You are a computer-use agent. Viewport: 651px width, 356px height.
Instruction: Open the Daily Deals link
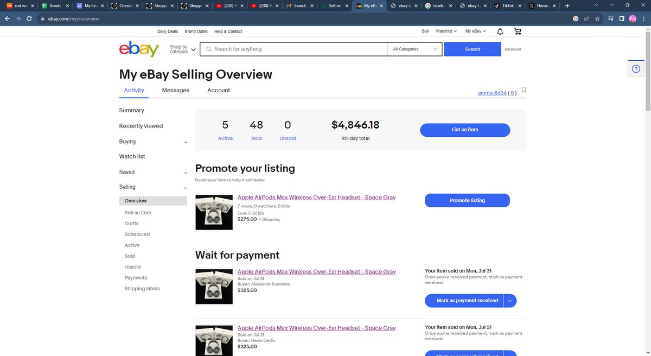coord(168,31)
